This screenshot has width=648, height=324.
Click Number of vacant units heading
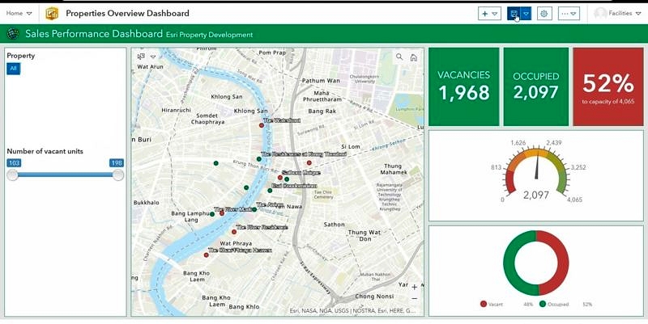pyautogui.click(x=45, y=151)
